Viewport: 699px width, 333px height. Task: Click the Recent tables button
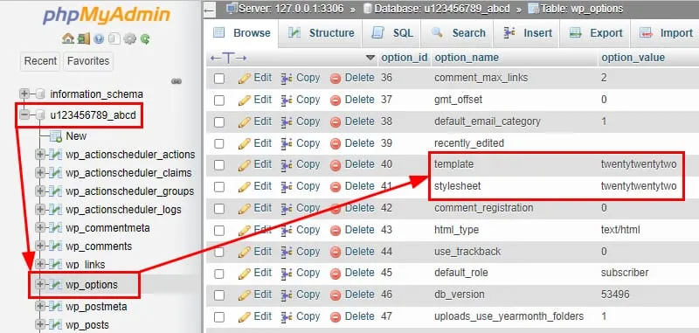pyautogui.click(x=40, y=61)
